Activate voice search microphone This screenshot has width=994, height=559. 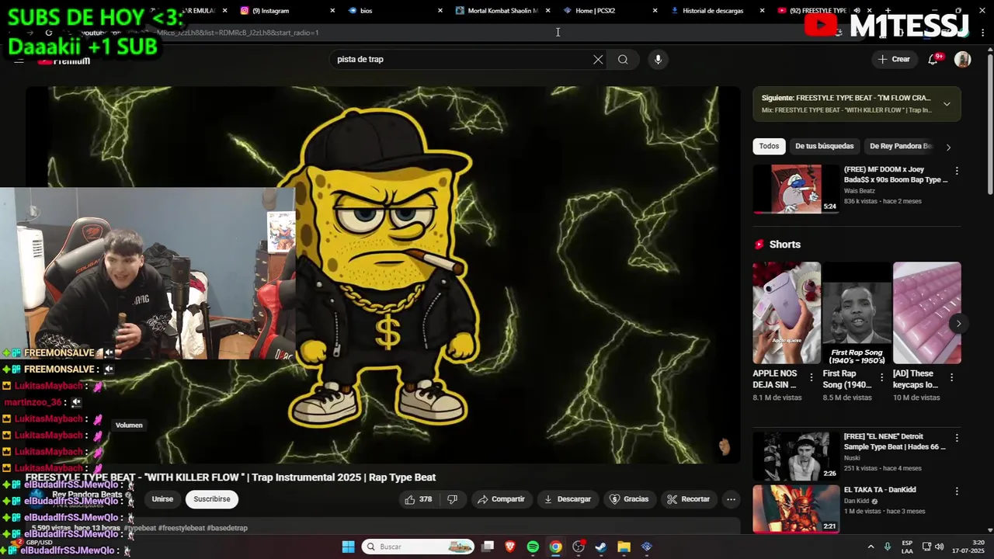pos(658,60)
